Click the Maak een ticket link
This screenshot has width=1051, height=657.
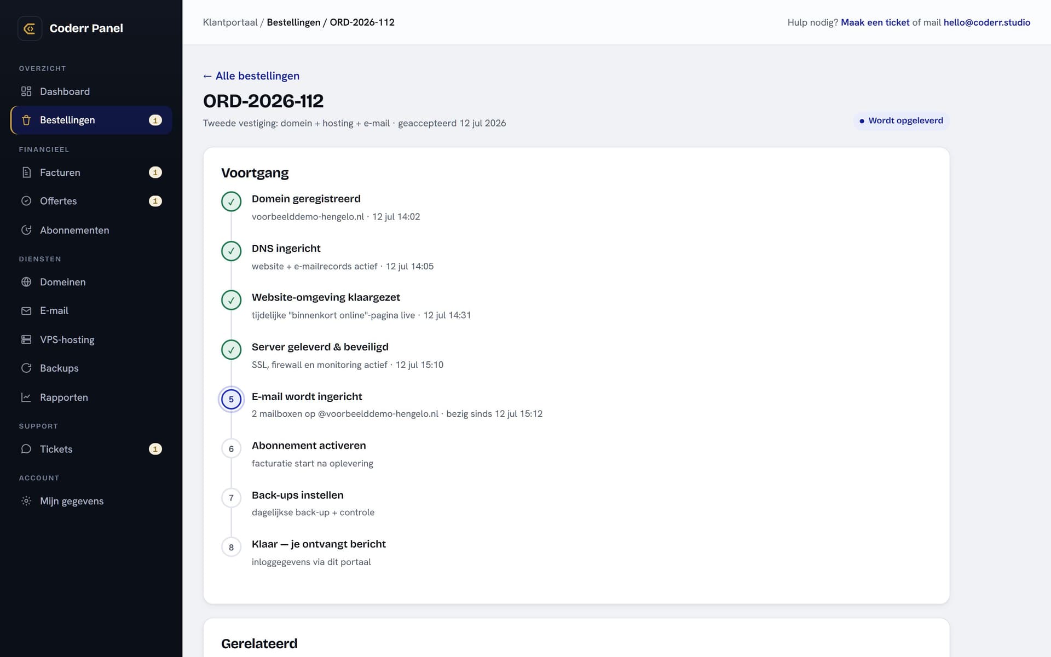tap(875, 22)
